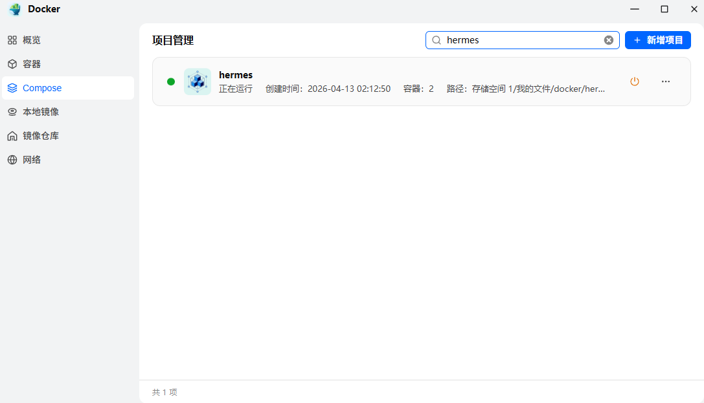Clear the hermes search text

(609, 40)
